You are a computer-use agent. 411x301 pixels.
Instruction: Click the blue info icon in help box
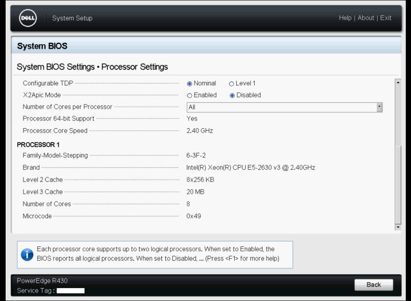(x=27, y=255)
